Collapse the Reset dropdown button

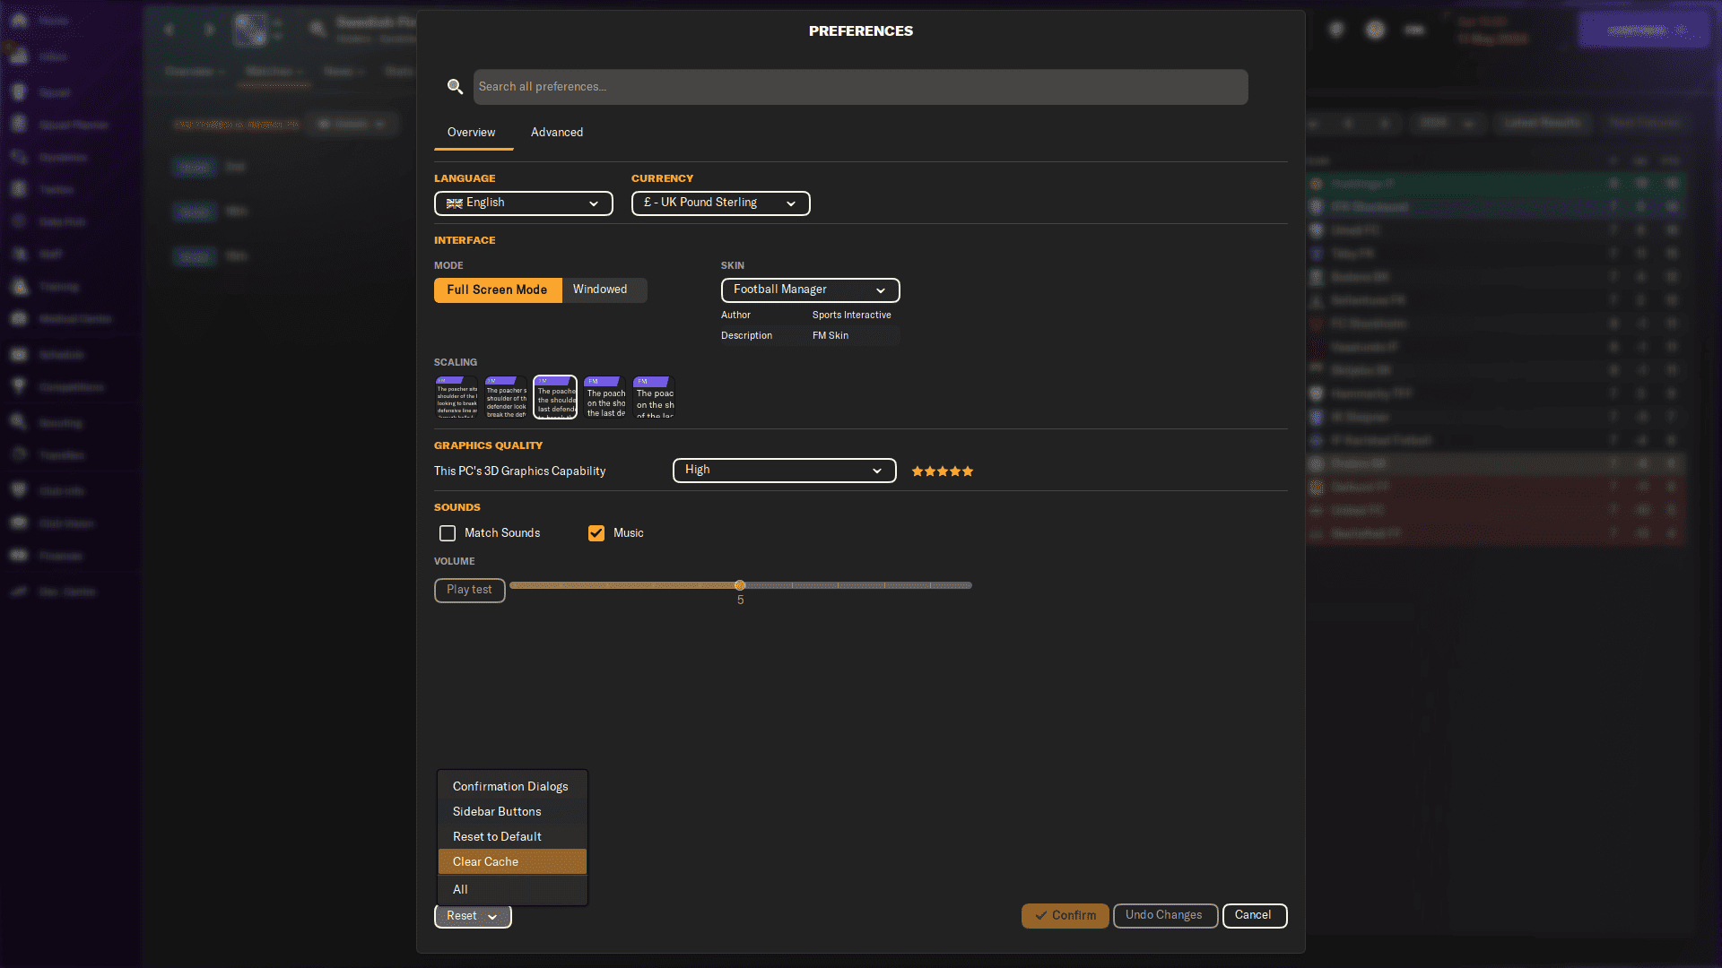tap(473, 916)
